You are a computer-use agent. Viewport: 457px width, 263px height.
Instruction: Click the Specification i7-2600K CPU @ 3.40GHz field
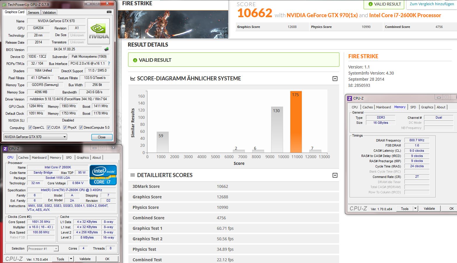coord(71,190)
